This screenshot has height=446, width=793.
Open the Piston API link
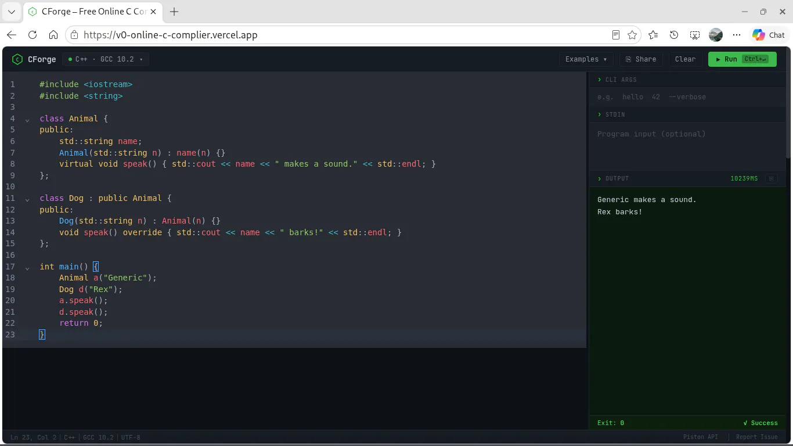pos(701,437)
